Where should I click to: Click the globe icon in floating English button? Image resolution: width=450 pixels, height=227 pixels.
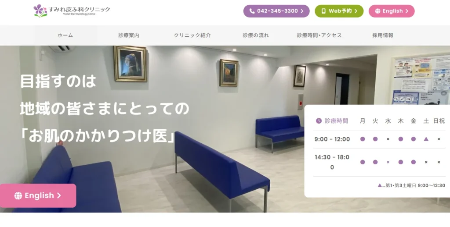tap(18, 196)
